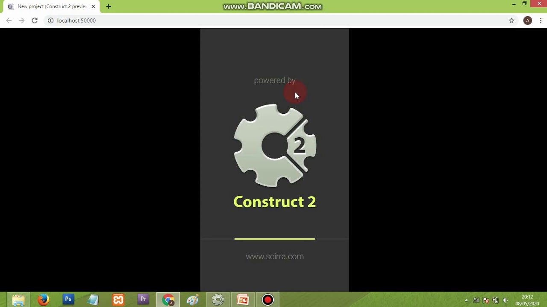The width and height of the screenshot is (547, 307).
Task: Open File Explorer from the taskbar
Action: (18, 300)
